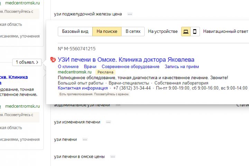Screen dimensions: 249x166
Task: Click the ad description 'Полноценное обследование' text
Action: (143, 78)
